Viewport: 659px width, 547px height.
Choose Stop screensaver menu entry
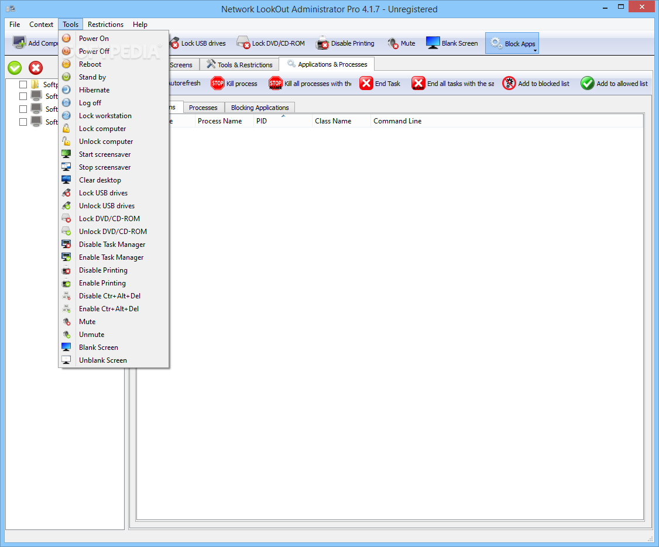[114, 167]
